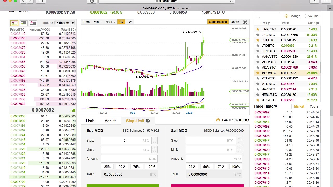
Task: Show buy orders only order book view
Action: (x=23, y=23)
